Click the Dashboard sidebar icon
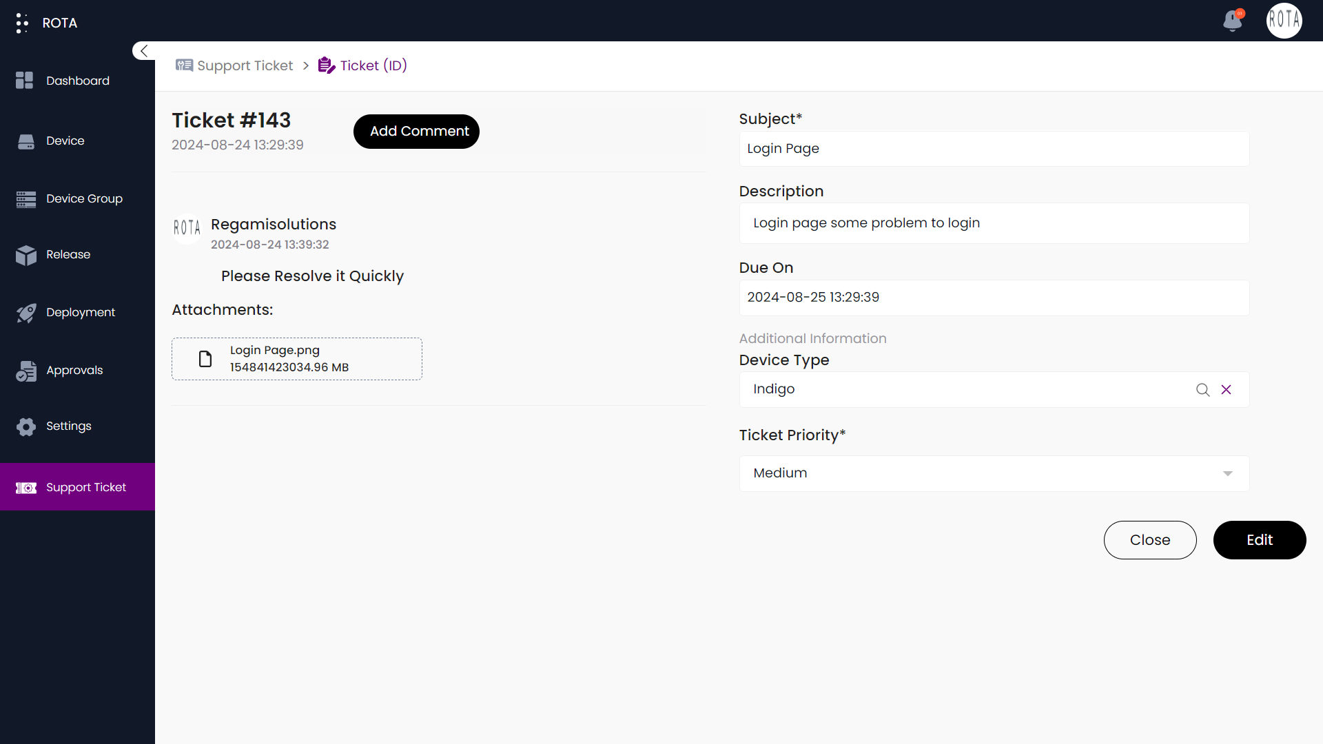The width and height of the screenshot is (1323, 744). click(25, 81)
